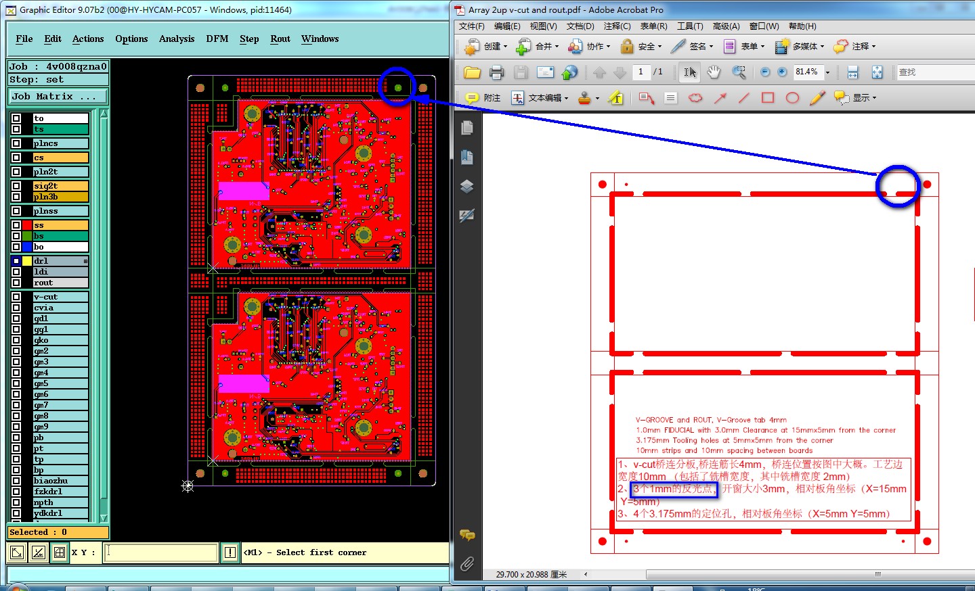
Task: Select the Callout annotation tool
Action: [x=646, y=98]
